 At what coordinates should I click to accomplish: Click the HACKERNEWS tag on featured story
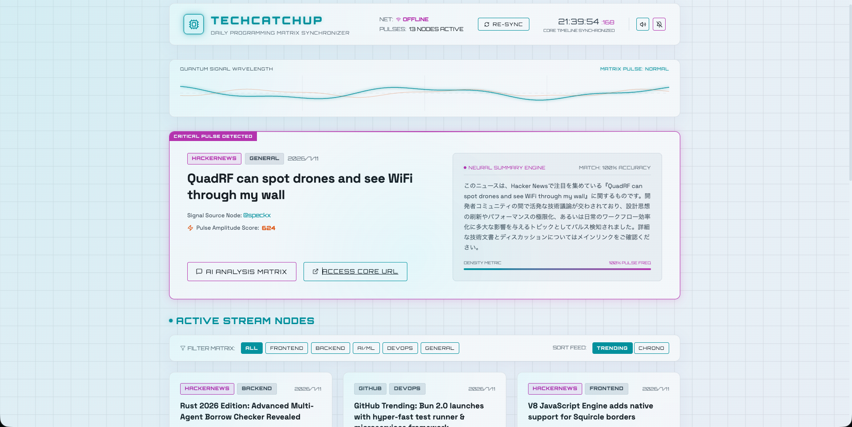point(214,159)
